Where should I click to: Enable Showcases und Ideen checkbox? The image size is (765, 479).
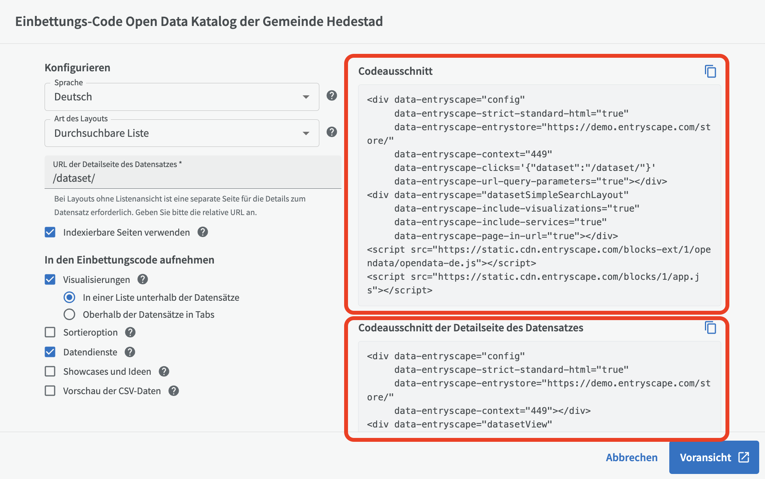click(50, 372)
